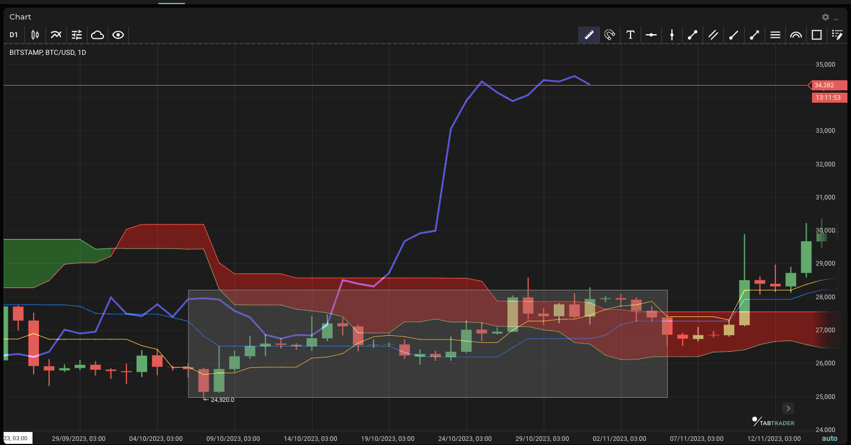This screenshot has height=445, width=851.
Task: Select the Fibonacci retracement lines tool
Action: point(775,35)
